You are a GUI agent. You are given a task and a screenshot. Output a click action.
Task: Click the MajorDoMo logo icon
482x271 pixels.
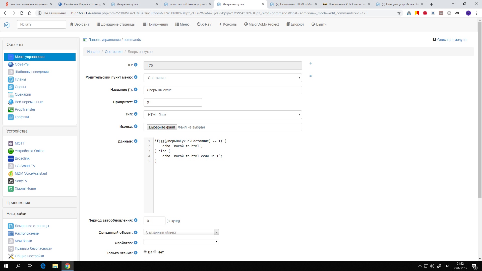(x=7, y=25)
